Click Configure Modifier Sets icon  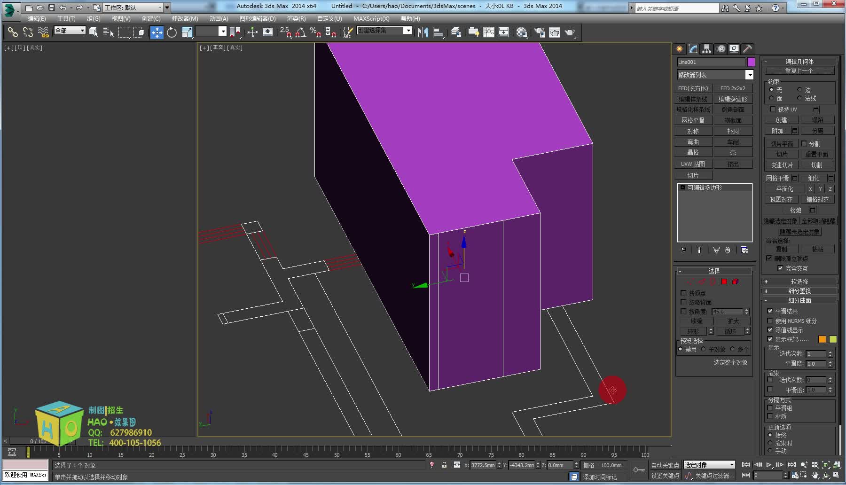744,250
